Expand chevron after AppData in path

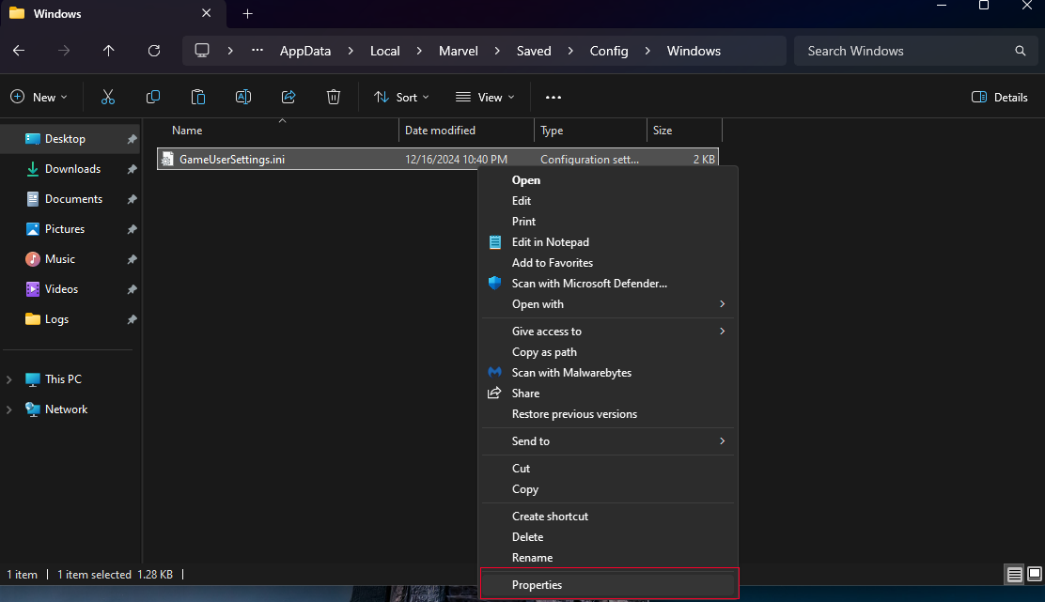(x=351, y=51)
